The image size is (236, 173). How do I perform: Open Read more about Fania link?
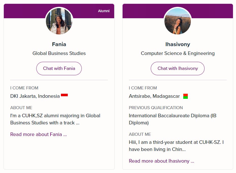[39, 134]
